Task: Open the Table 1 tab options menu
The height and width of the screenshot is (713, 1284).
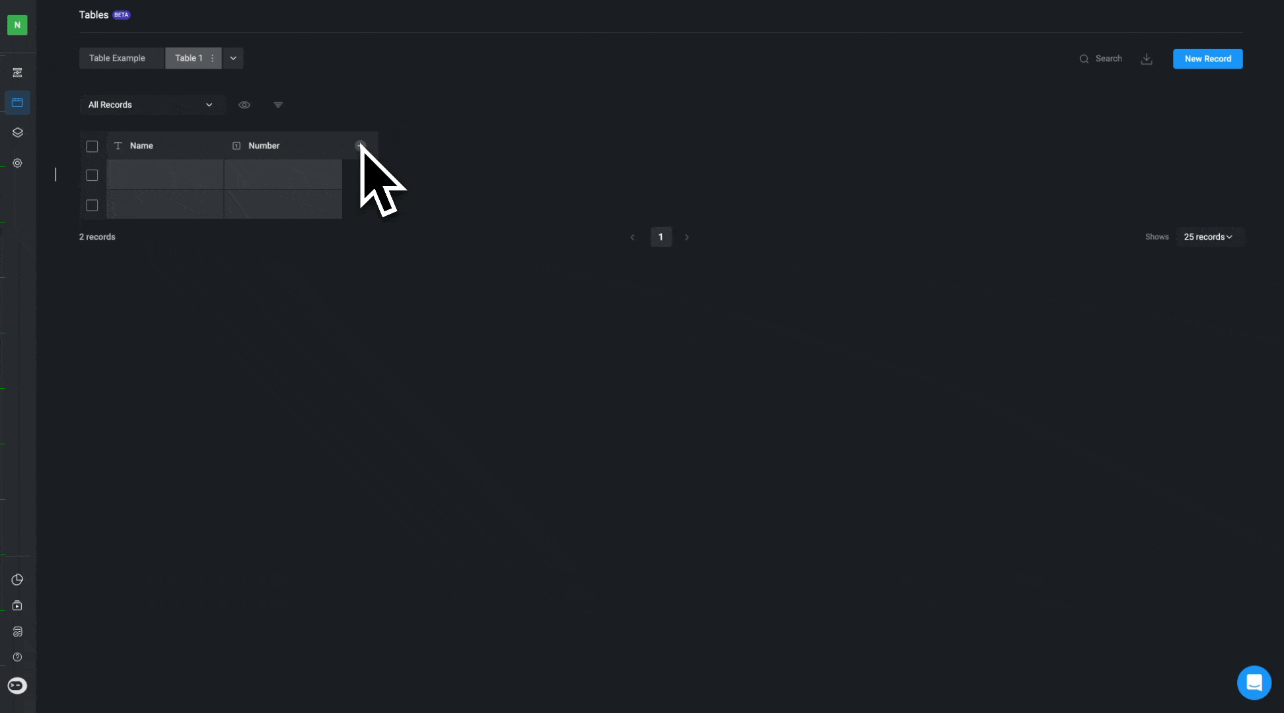Action: click(212, 58)
